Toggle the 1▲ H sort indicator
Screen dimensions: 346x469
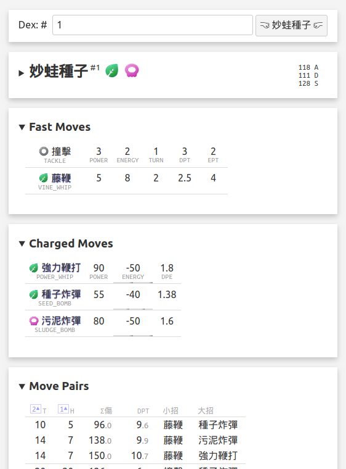click(x=63, y=409)
